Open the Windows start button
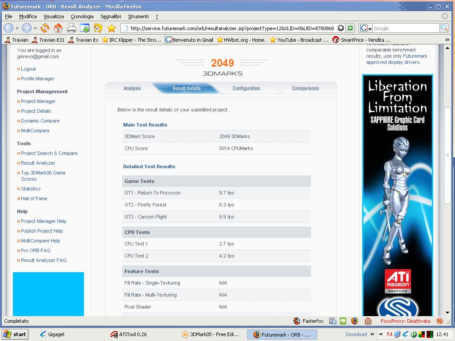455x341 pixels. (x=15, y=334)
